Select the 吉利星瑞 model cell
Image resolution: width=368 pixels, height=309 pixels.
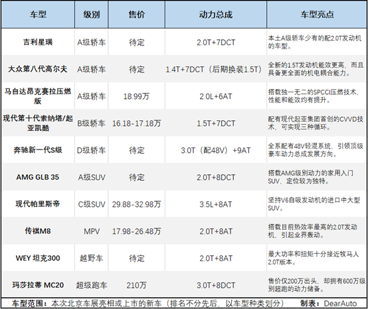[x=38, y=42]
